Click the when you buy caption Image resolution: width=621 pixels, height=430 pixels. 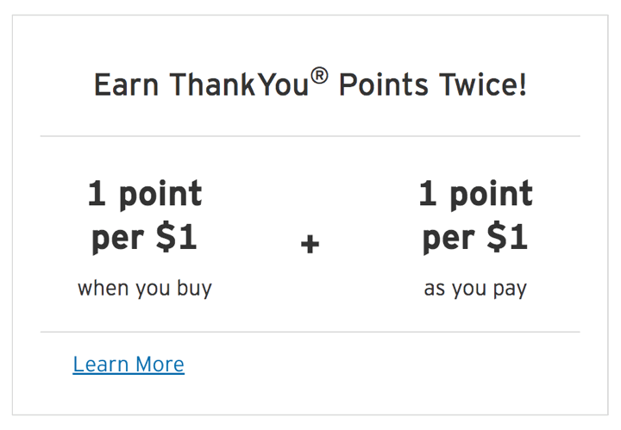[145, 289]
